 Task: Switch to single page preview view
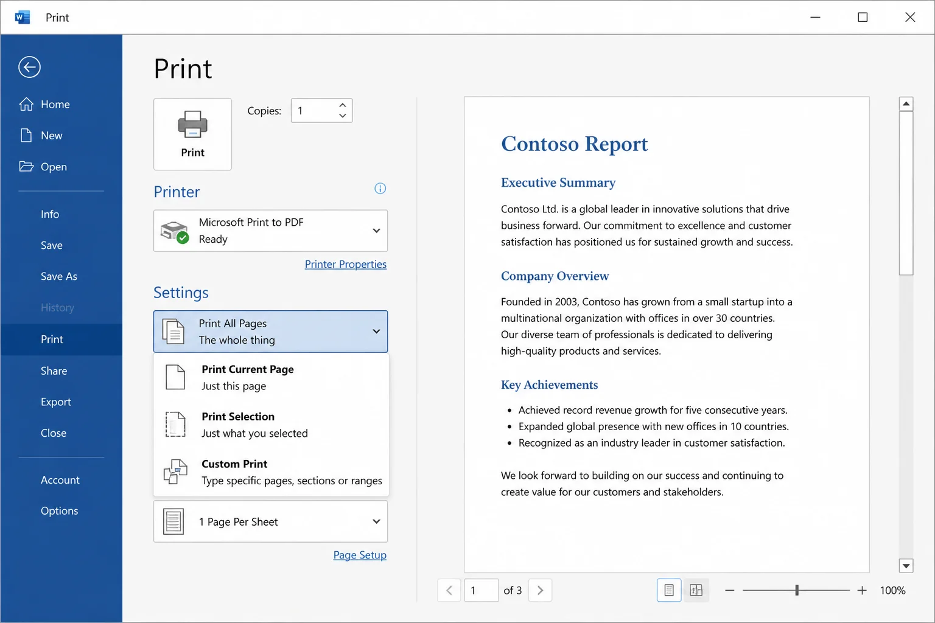tap(669, 590)
